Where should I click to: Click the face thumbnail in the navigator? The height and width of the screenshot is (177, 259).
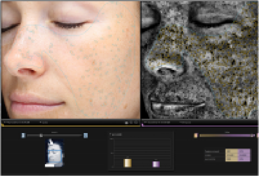(x=55, y=153)
